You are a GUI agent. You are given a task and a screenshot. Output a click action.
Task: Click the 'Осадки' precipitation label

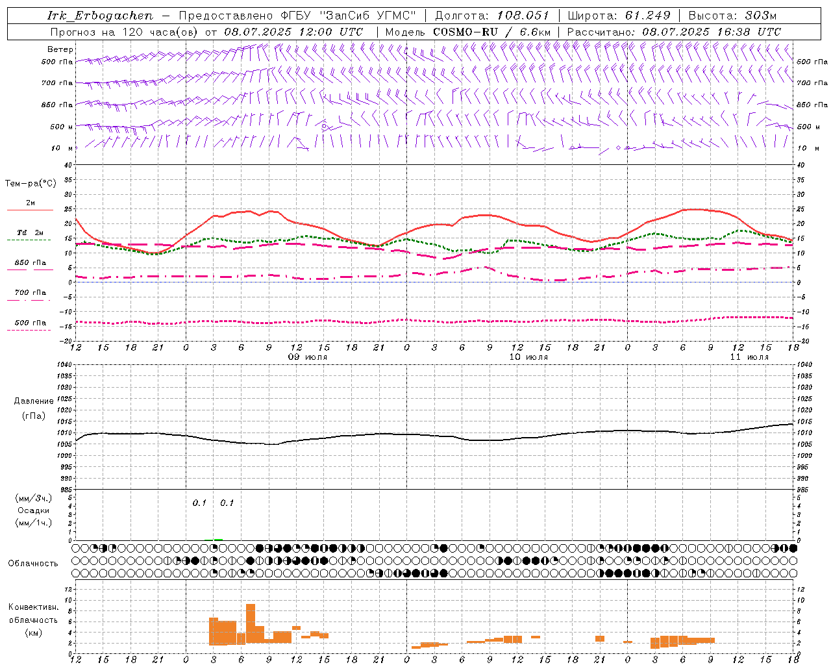click(x=34, y=510)
